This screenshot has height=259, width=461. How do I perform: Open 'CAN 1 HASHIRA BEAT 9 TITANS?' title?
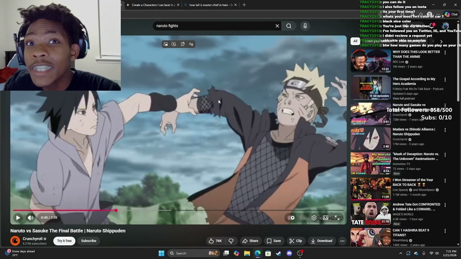[411, 233]
